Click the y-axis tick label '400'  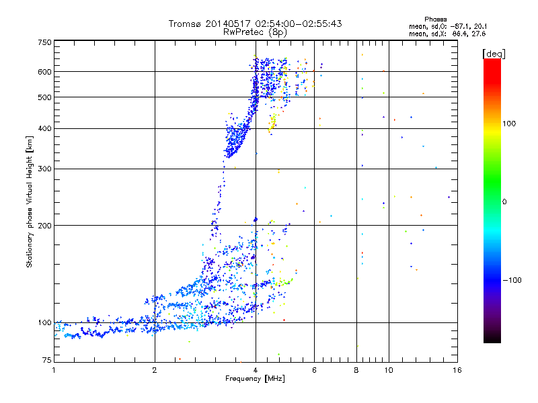(x=44, y=128)
